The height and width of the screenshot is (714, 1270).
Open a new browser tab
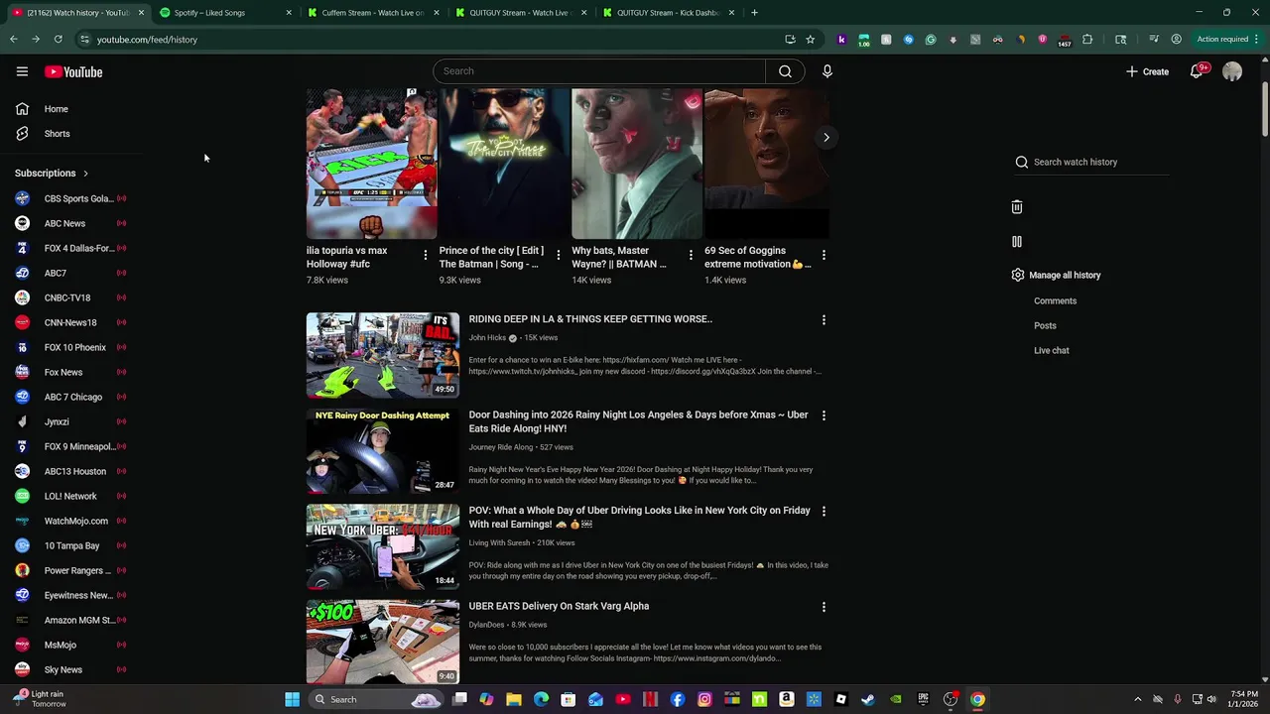(x=755, y=13)
